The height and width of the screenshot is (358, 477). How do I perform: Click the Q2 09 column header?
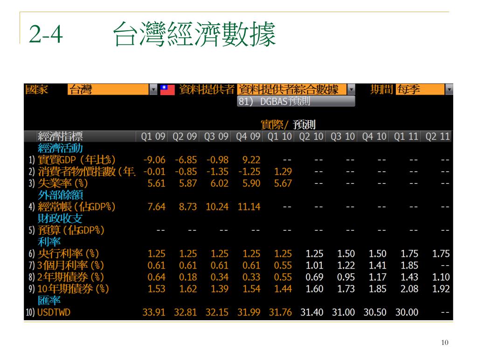[185, 136]
